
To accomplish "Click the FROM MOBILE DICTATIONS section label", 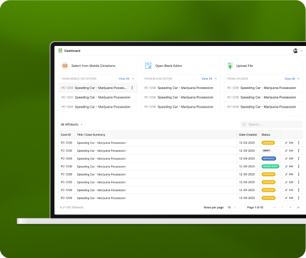I will pos(79,79).
